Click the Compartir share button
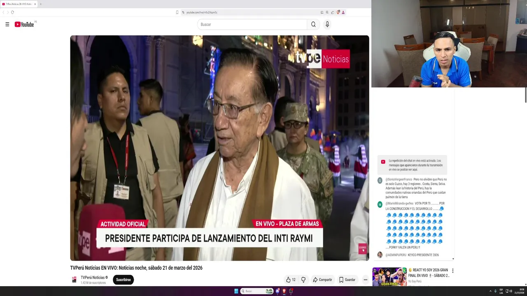 coord(322,280)
